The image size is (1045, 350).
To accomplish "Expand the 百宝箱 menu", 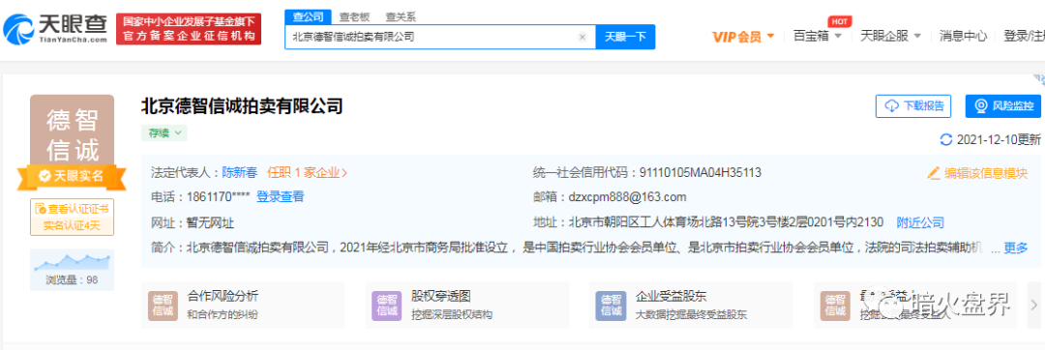I will [818, 36].
